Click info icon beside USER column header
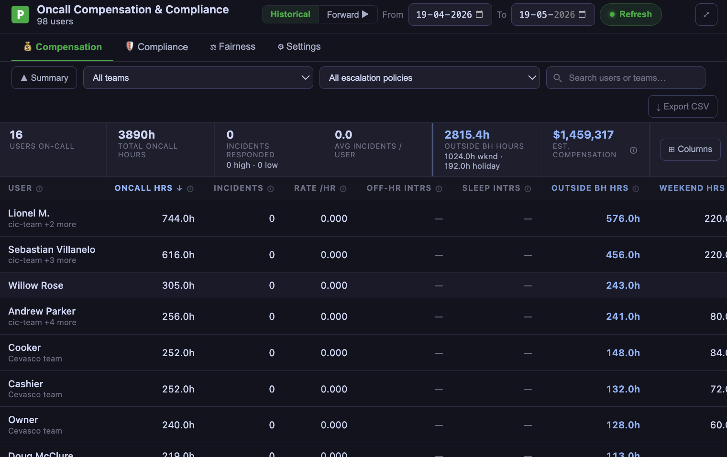The image size is (727, 457). (x=39, y=189)
